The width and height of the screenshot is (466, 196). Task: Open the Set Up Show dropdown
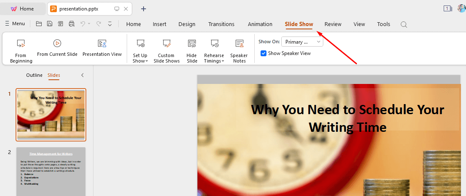point(140,51)
